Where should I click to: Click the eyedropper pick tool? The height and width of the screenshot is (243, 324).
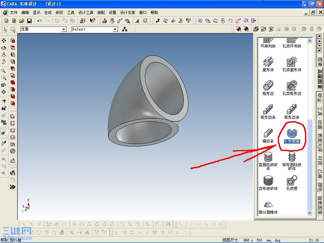pos(4,143)
